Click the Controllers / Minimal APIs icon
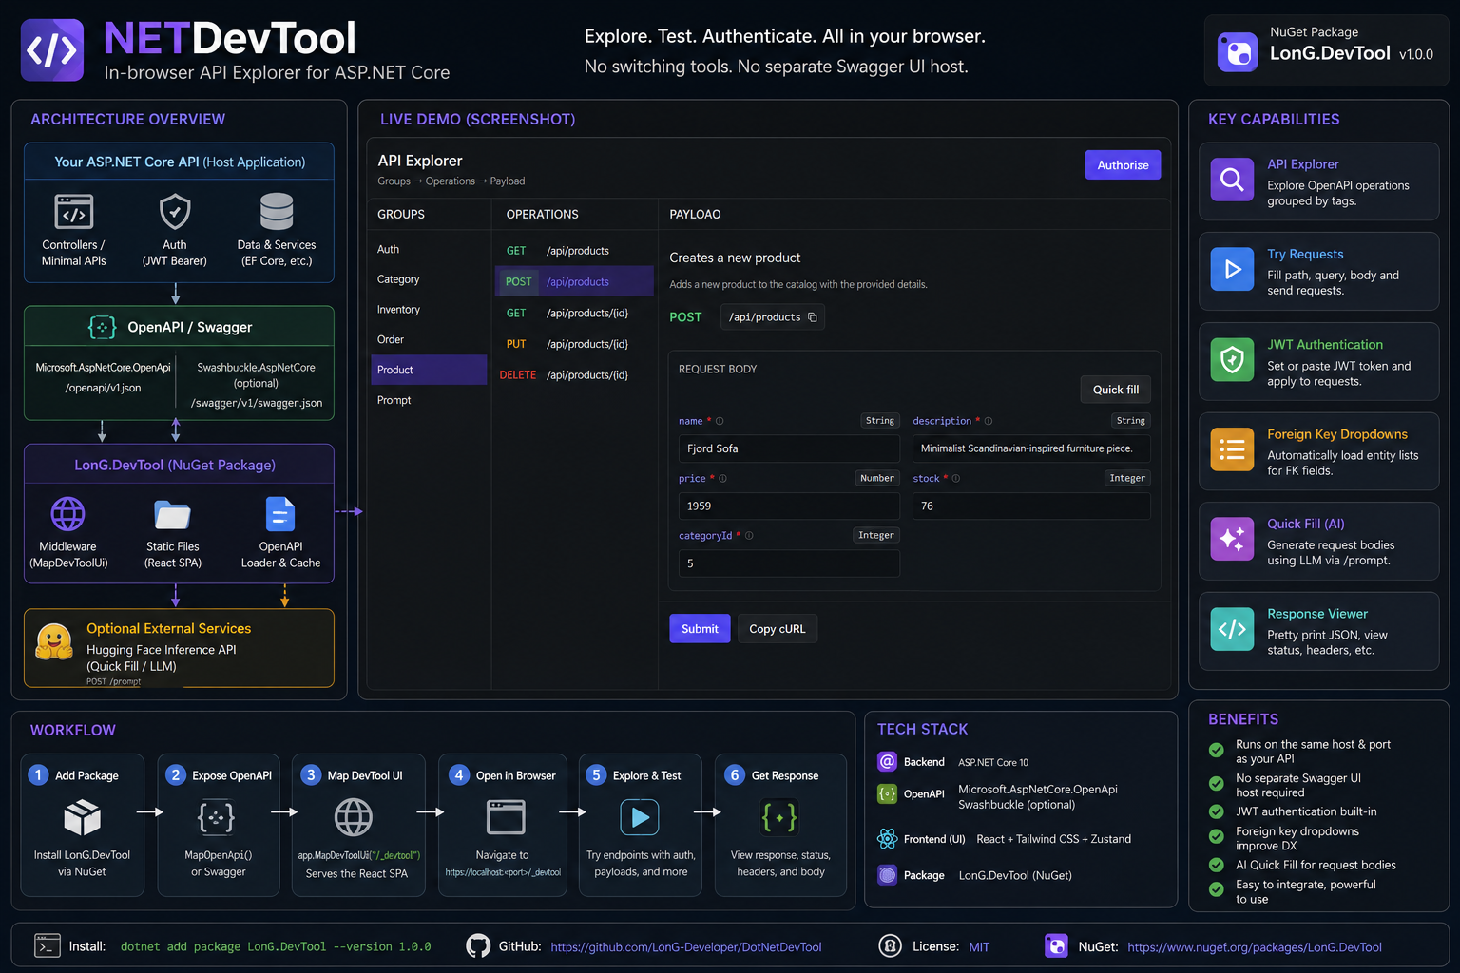This screenshot has height=973, width=1460. [74, 212]
